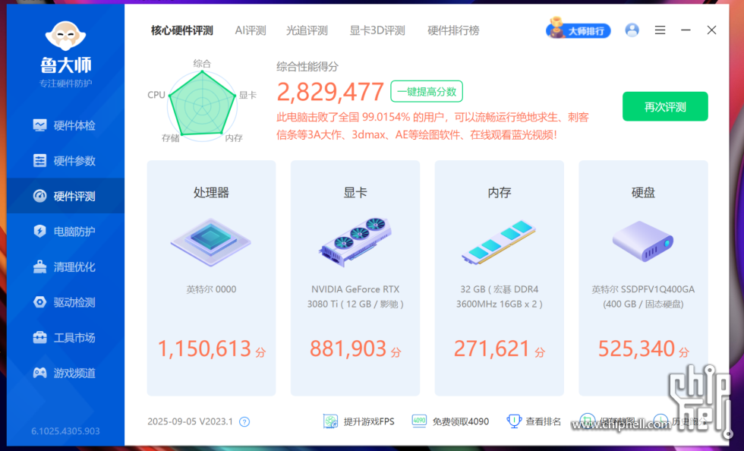Click the user account avatar icon
This screenshot has height=451, width=744.
point(632,30)
